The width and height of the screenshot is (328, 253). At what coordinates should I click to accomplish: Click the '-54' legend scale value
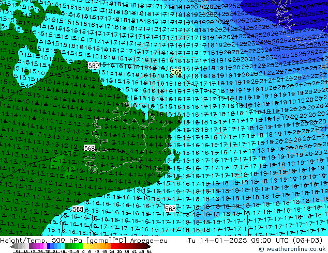pyautogui.click(x=17, y=251)
